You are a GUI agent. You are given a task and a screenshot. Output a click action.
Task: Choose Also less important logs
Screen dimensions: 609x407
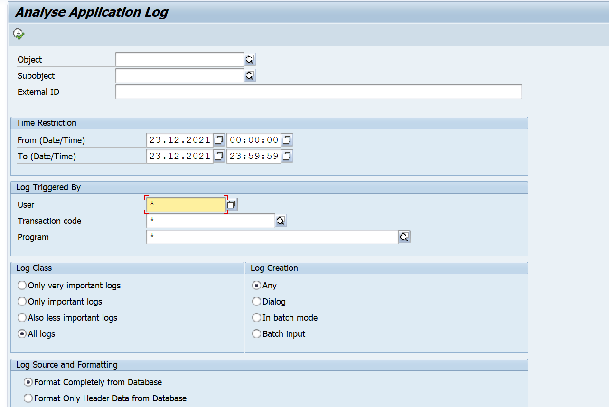click(x=22, y=318)
